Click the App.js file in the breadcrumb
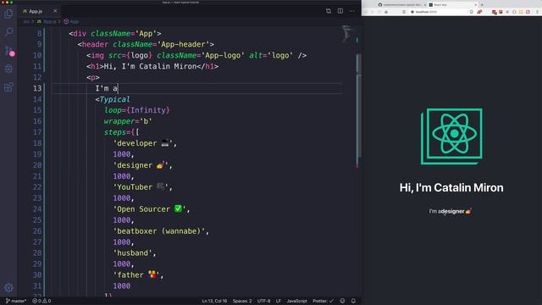Viewport: 542px width, 305px height. click(47, 21)
